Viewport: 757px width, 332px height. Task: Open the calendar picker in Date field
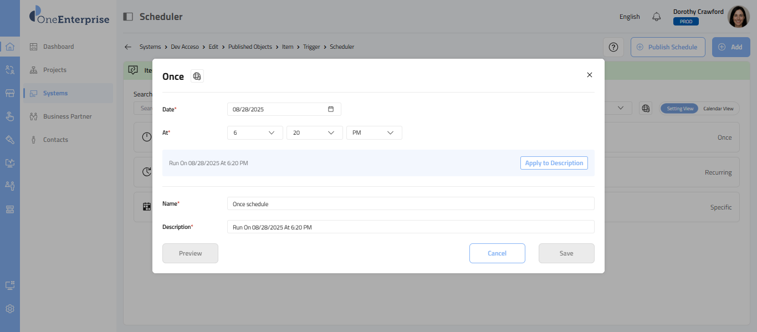(x=331, y=109)
